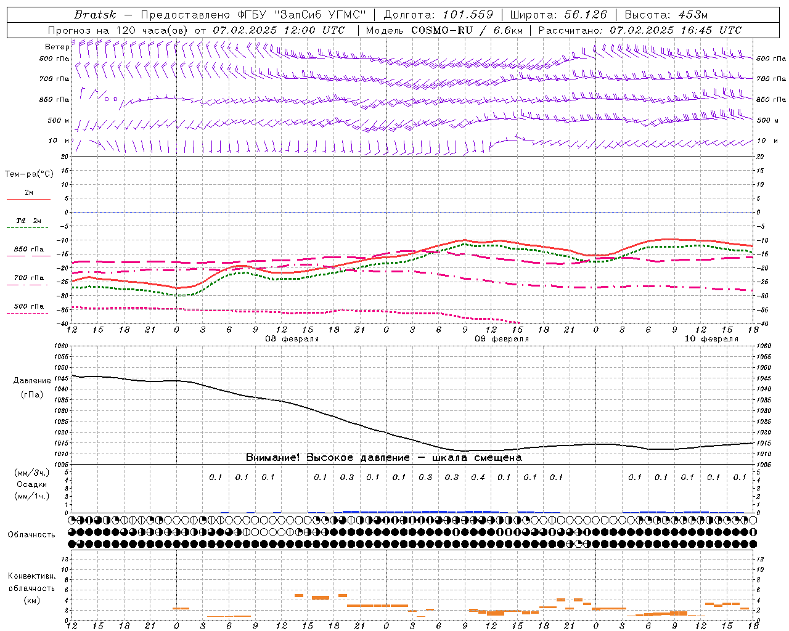Click the 500 м wind level label on left
This screenshot has width=789, height=631.
click(x=59, y=120)
